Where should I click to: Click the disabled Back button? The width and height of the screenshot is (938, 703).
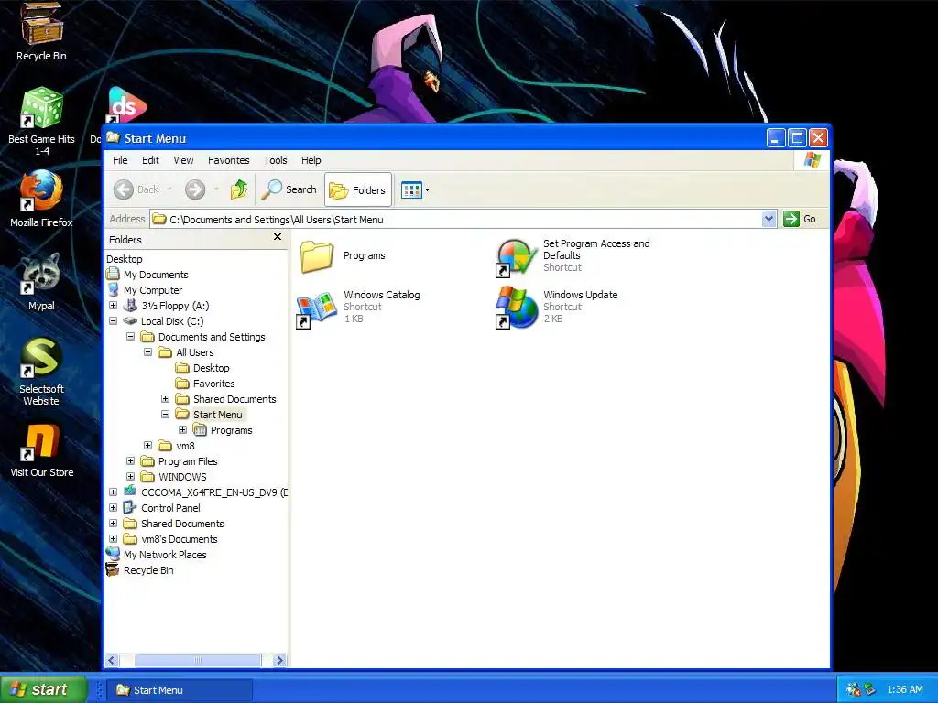[136, 189]
